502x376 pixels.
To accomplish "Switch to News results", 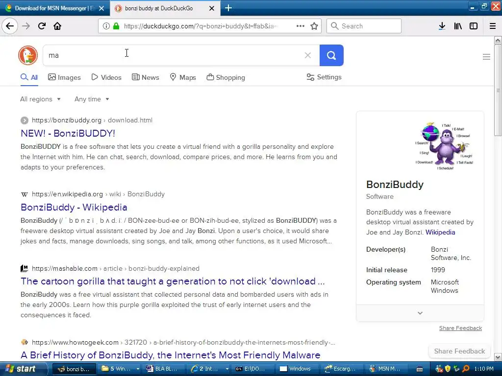I will coord(145,77).
